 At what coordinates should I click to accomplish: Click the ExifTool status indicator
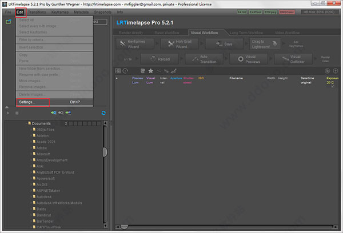pos(256,12)
